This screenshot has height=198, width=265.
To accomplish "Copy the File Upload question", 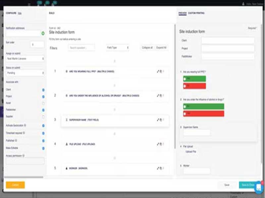I will [x=161, y=144].
